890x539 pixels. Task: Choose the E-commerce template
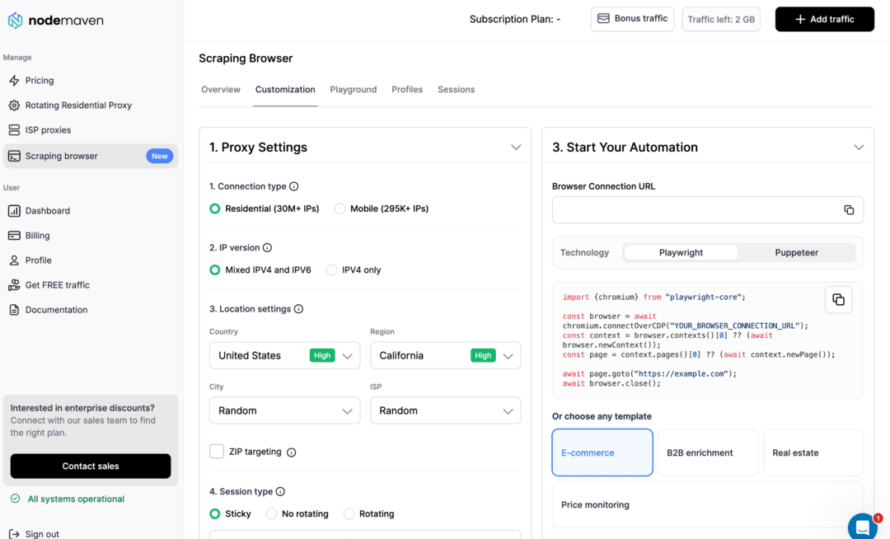click(x=602, y=452)
